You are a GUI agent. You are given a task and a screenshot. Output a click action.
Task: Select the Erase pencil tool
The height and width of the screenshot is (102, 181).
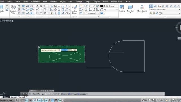tap(51, 13)
